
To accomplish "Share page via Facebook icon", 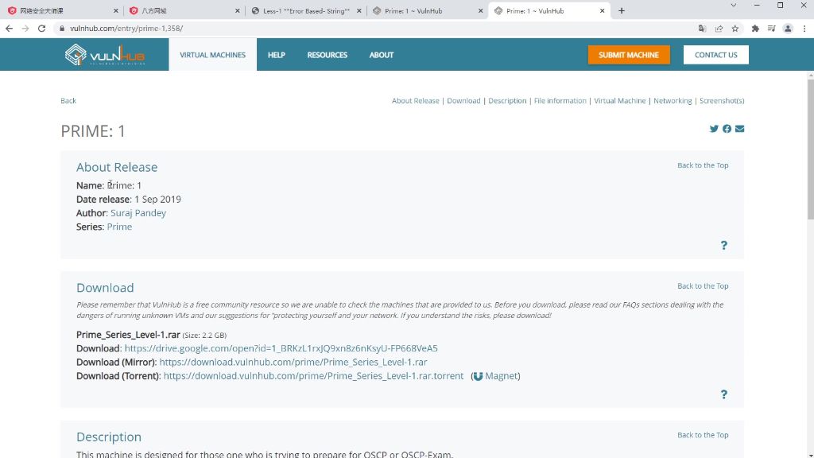I will point(727,129).
